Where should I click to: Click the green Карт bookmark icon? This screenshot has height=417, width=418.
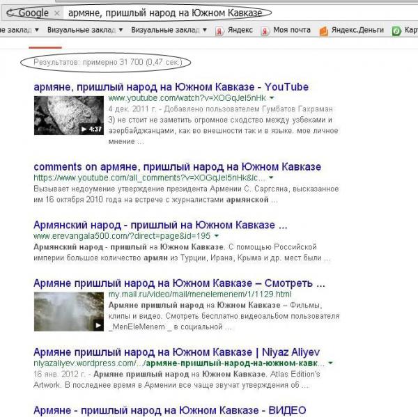[396, 31]
